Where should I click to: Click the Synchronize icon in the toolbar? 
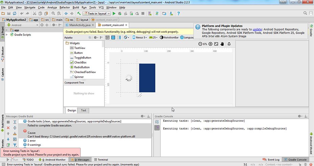pyautogui.click(x=15, y=14)
